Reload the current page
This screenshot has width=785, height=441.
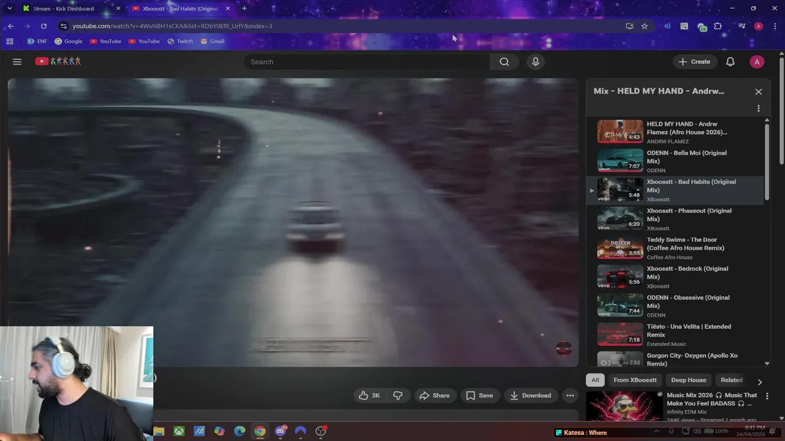(x=44, y=26)
